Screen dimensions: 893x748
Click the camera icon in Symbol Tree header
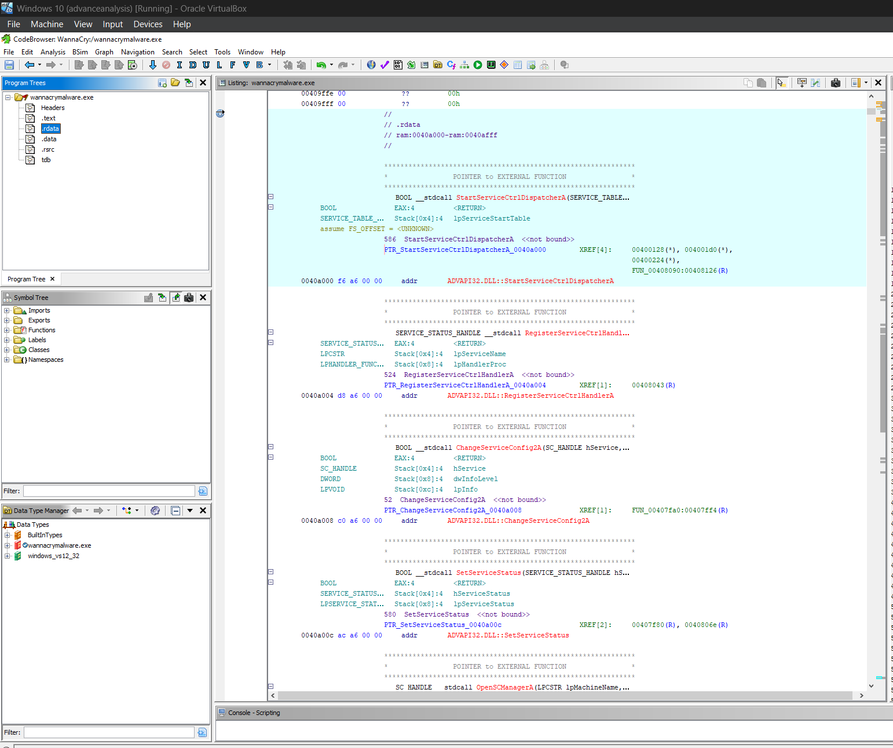(x=189, y=298)
